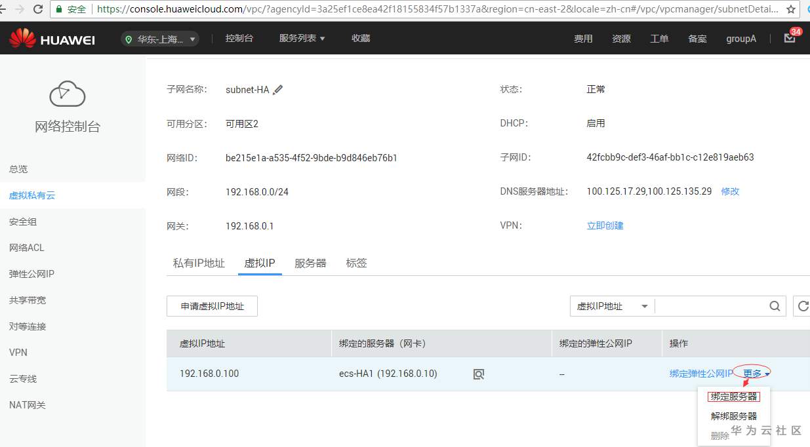Click 修改 next to DNS server address
Image resolution: width=810 pixels, height=447 pixels.
point(730,191)
